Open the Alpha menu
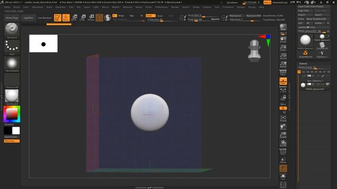Viewport: 337px width, 189px height. [x=7, y=7]
